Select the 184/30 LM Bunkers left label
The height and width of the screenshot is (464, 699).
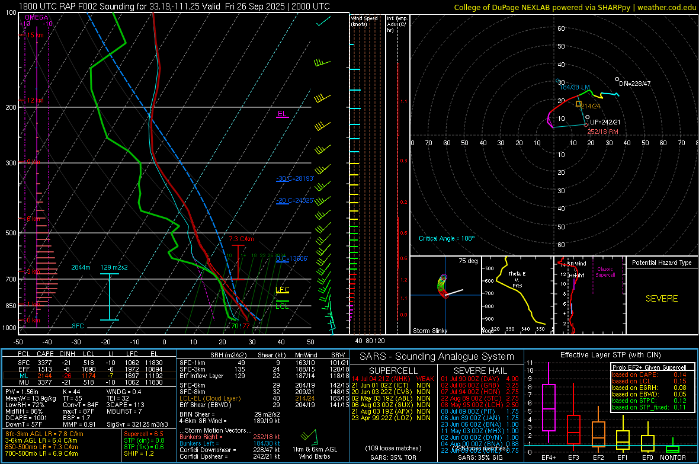click(x=574, y=88)
